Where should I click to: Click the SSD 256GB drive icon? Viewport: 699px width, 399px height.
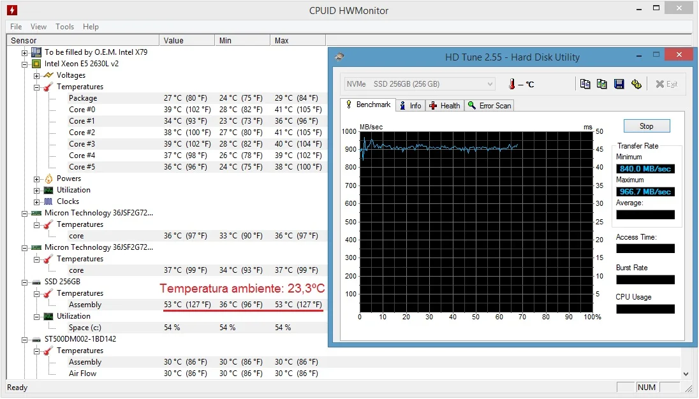(x=36, y=282)
